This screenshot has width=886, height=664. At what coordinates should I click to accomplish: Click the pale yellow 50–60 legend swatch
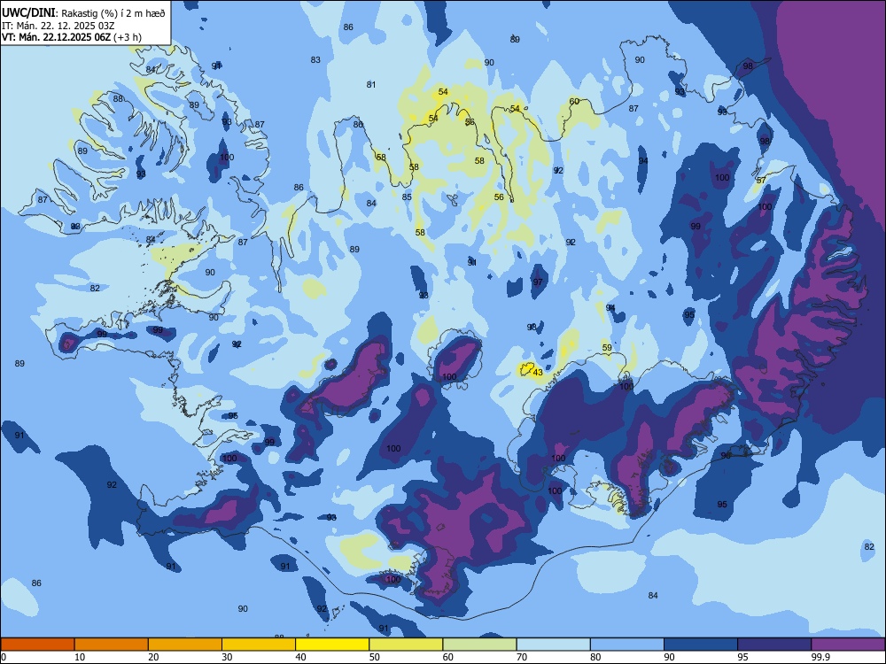406,645
